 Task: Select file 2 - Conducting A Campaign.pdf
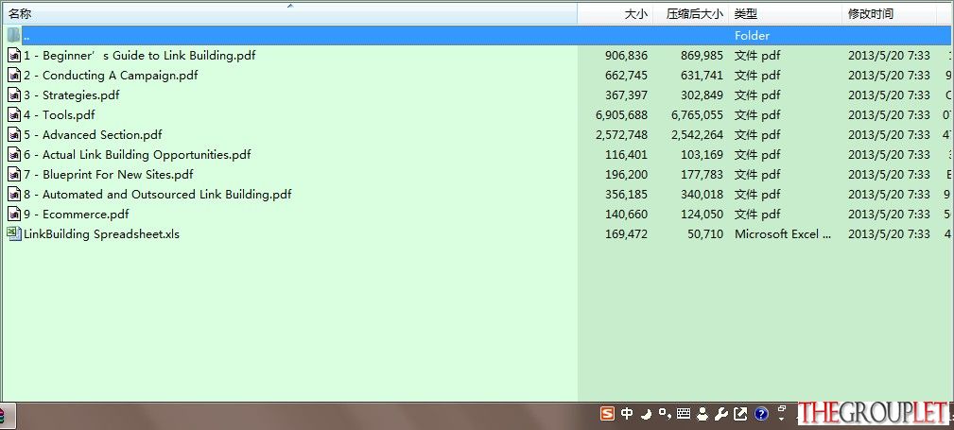click(111, 76)
